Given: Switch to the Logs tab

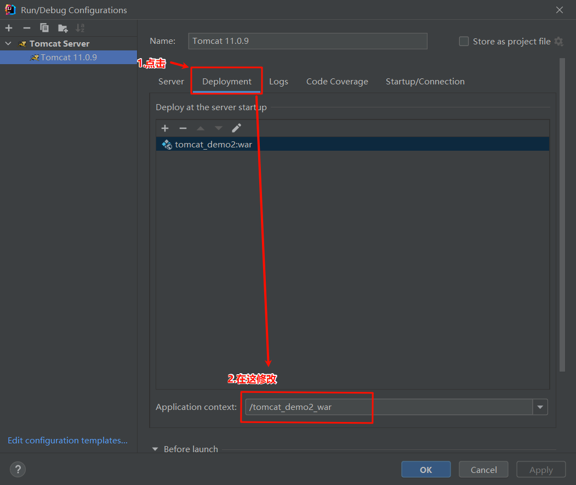Looking at the screenshot, I should tap(278, 82).
